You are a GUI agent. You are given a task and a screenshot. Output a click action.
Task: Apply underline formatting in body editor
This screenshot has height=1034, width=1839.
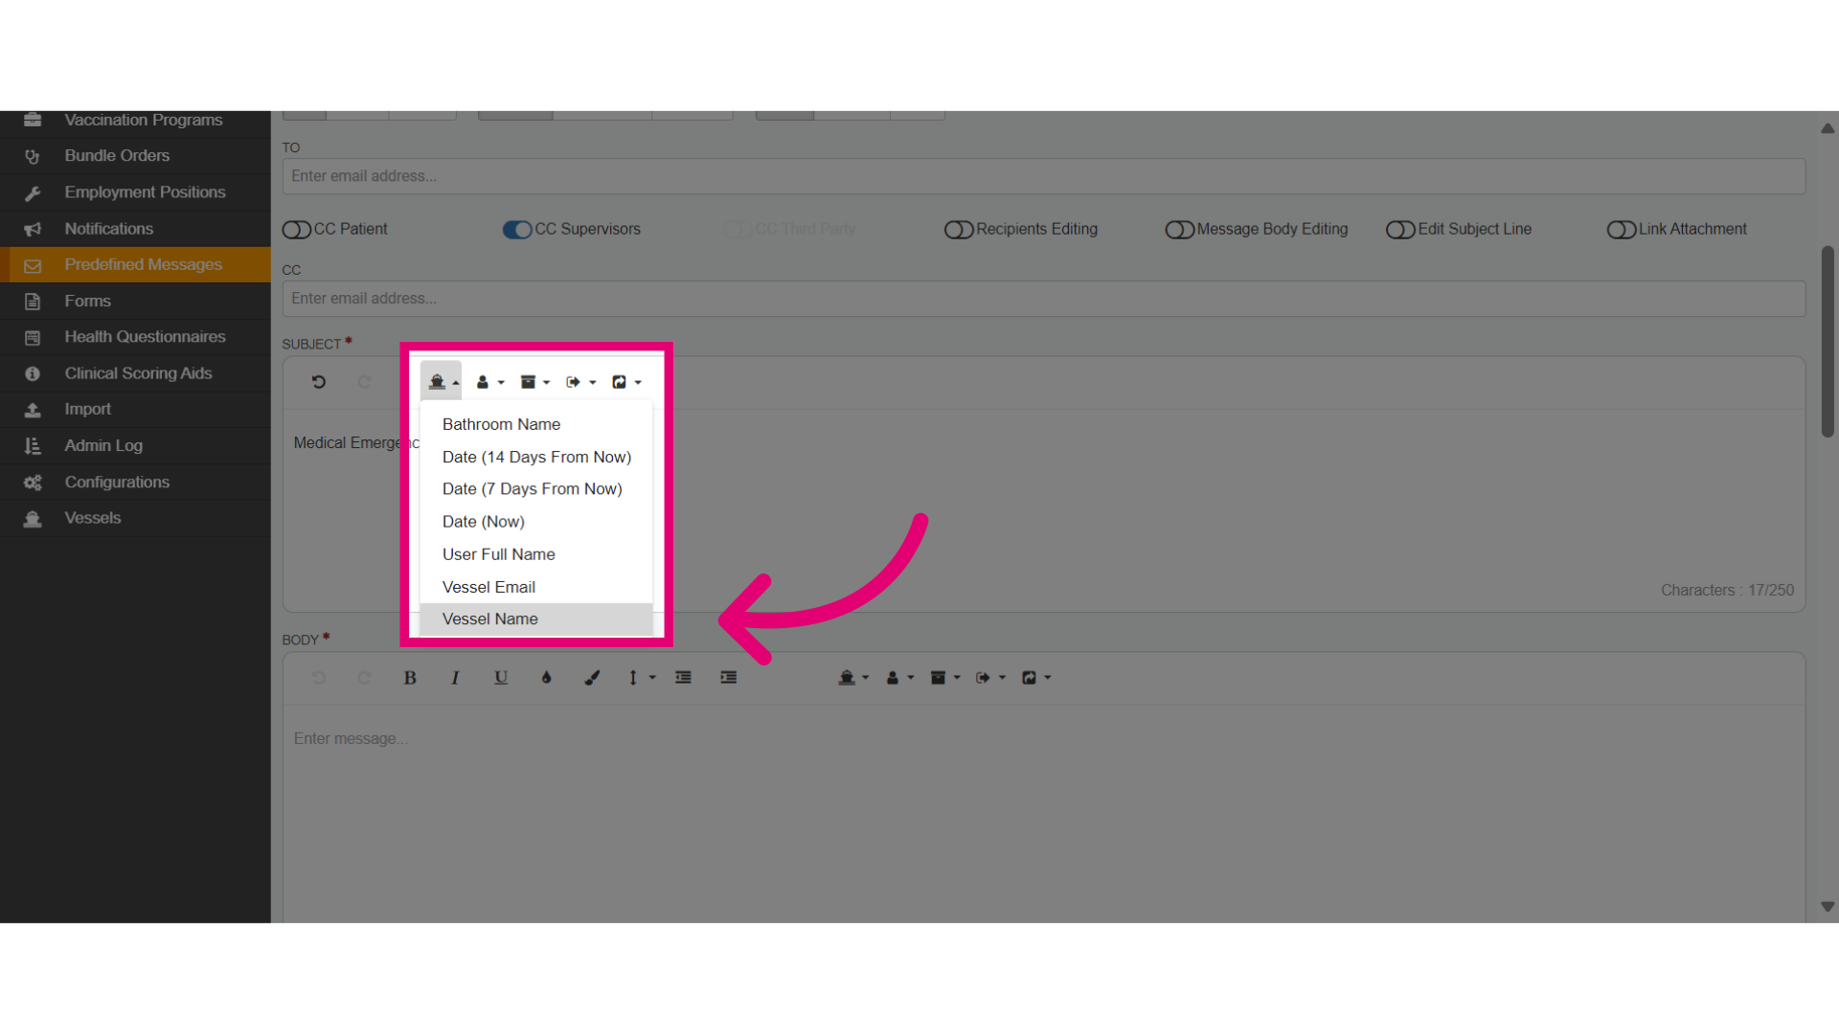(501, 678)
